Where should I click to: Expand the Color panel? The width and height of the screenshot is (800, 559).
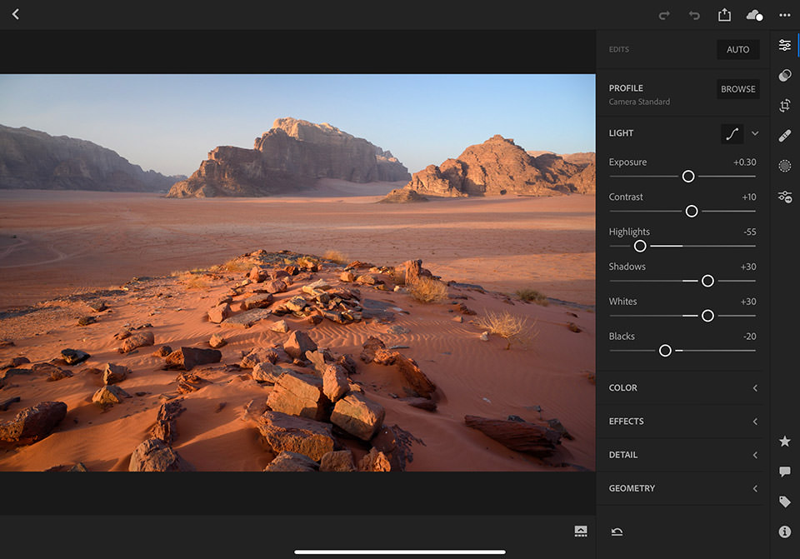tap(682, 388)
